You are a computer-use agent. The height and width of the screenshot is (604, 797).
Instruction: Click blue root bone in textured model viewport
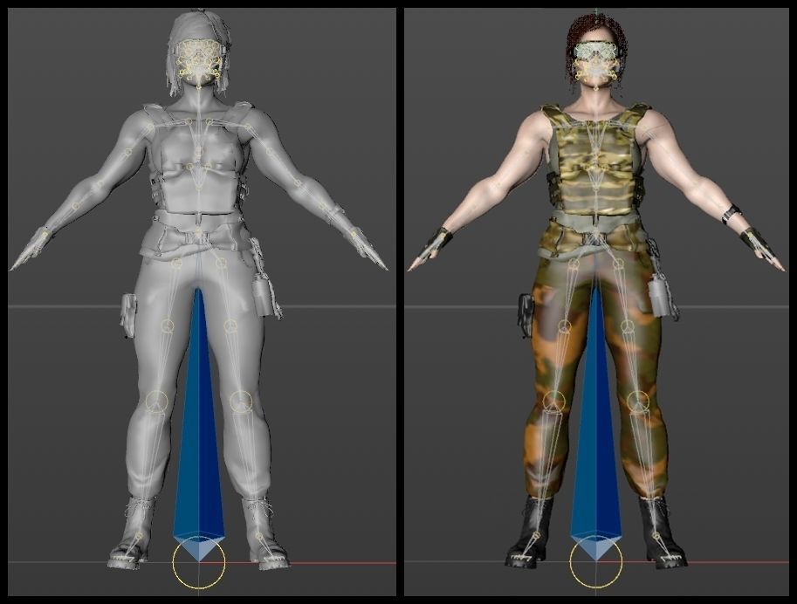coord(595,424)
